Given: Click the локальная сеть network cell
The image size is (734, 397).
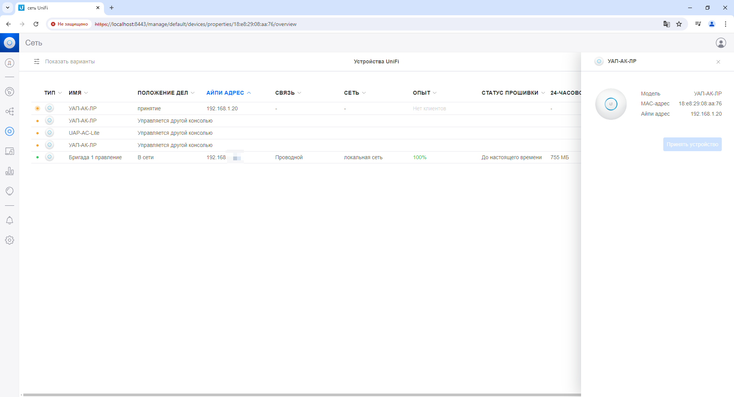Looking at the screenshot, I should click(x=363, y=157).
